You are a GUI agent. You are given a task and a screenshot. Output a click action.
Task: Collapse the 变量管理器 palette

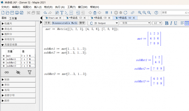[x=18, y=44]
